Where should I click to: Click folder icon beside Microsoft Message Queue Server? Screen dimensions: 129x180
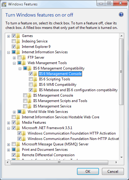(x=18, y=144)
